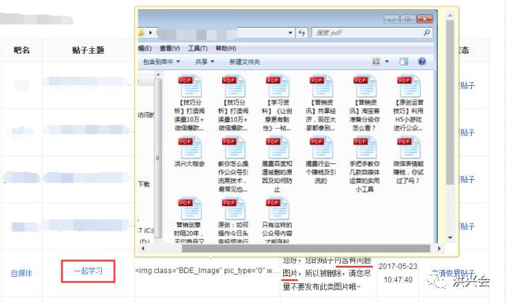Image resolution: width=506 pixels, height=303 pixels.
Task: Click the popup scroll up arrow
Action: [450, 15]
